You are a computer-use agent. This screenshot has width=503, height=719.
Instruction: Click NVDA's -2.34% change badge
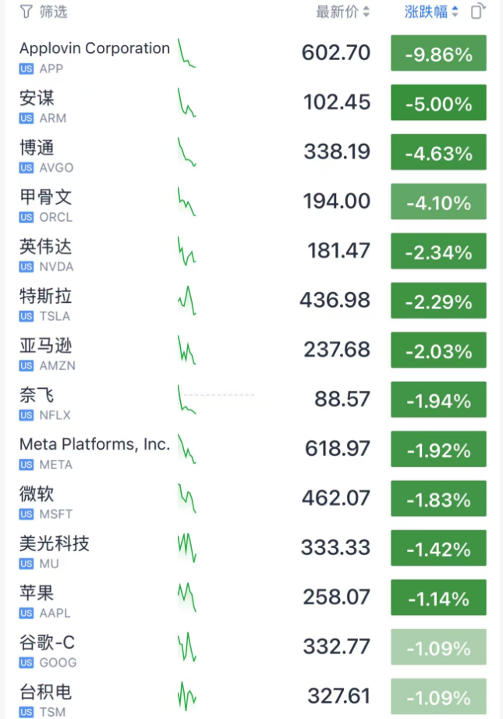438,252
